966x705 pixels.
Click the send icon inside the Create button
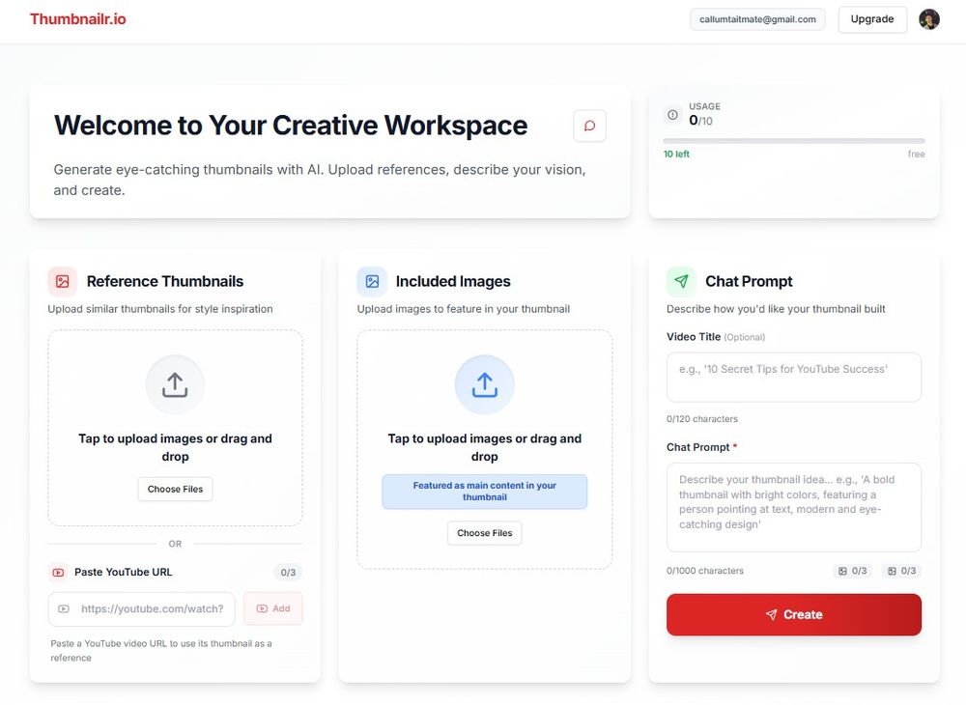coord(771,614)
